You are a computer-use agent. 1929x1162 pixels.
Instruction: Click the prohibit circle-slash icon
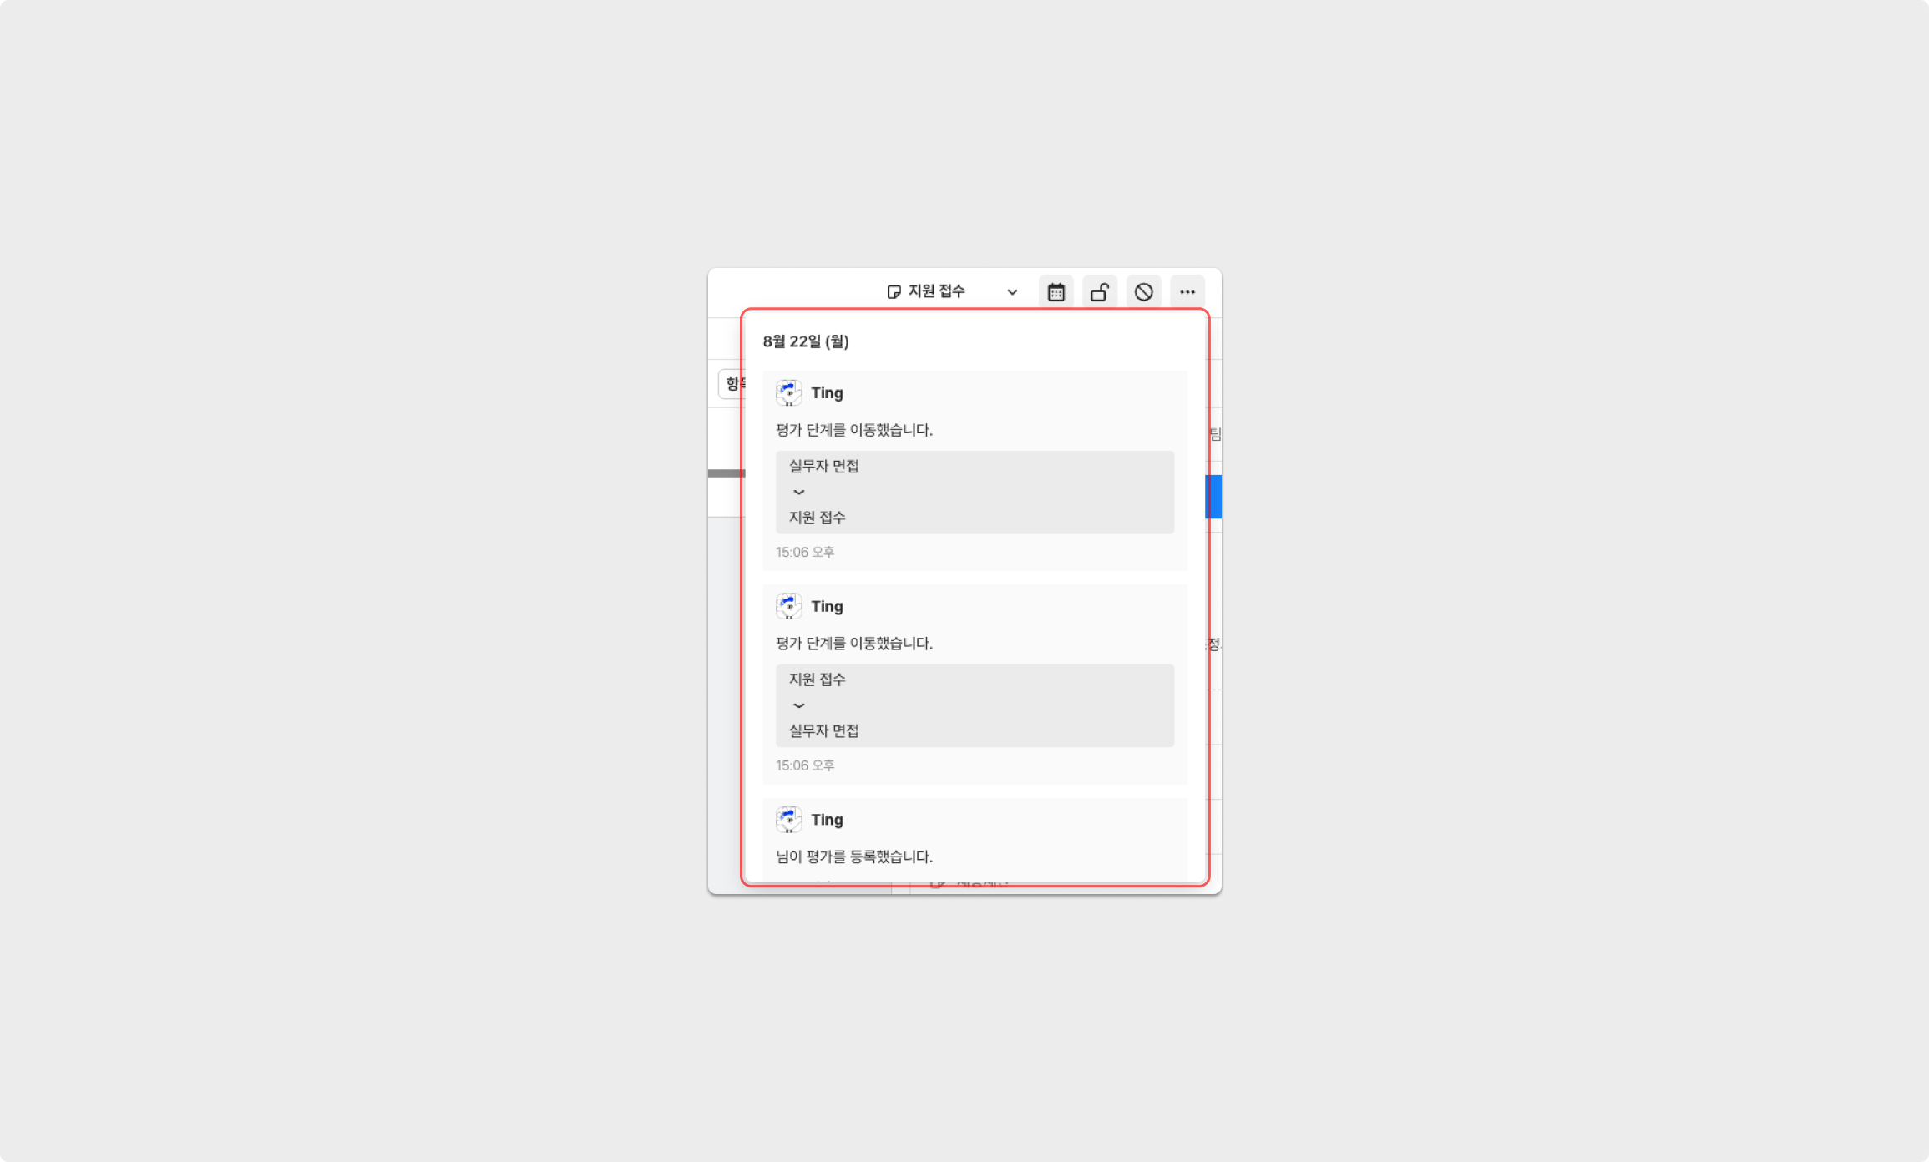(1143, 292)
